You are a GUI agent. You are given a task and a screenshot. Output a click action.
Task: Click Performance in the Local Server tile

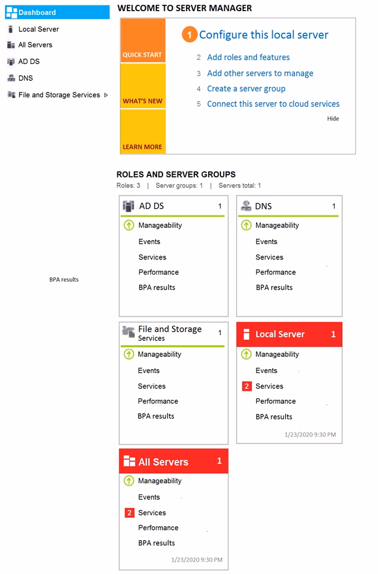pyautogui.click(x=276, y=401)
